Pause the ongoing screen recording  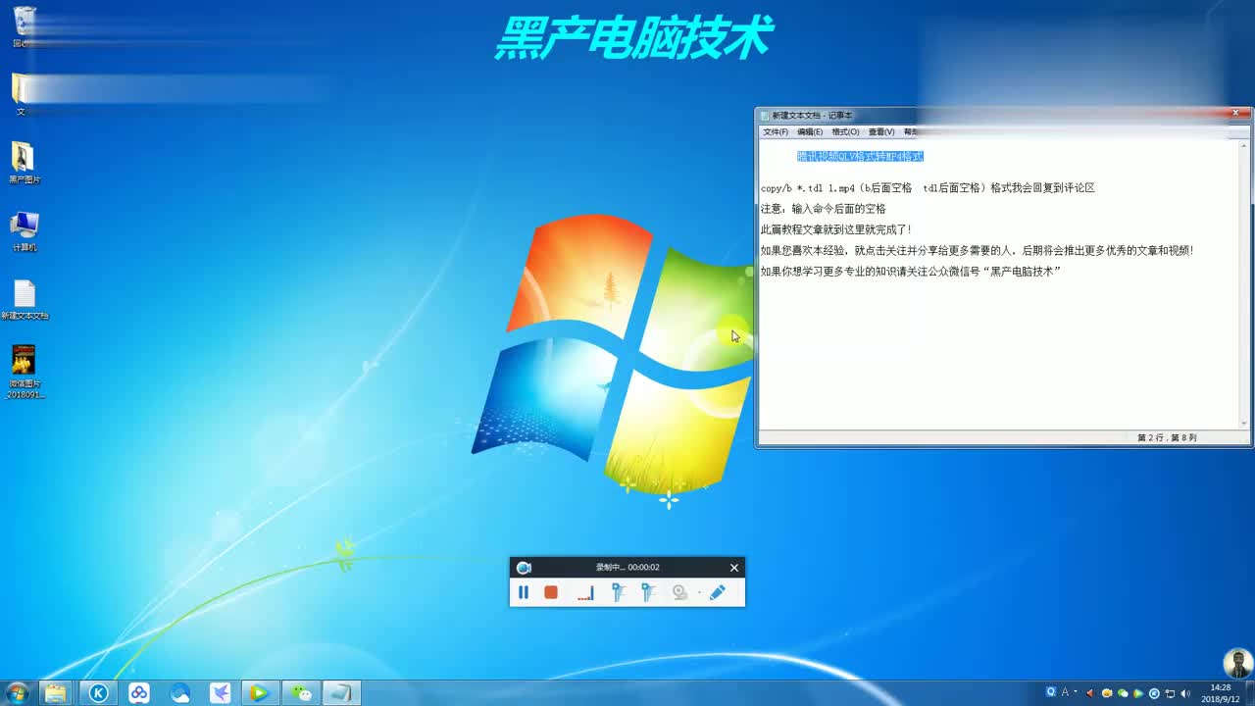pyautogui.click(x=525, y=592)
